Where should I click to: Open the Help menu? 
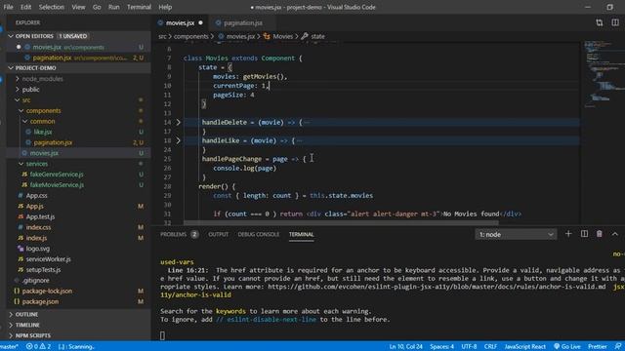[165, 7]
